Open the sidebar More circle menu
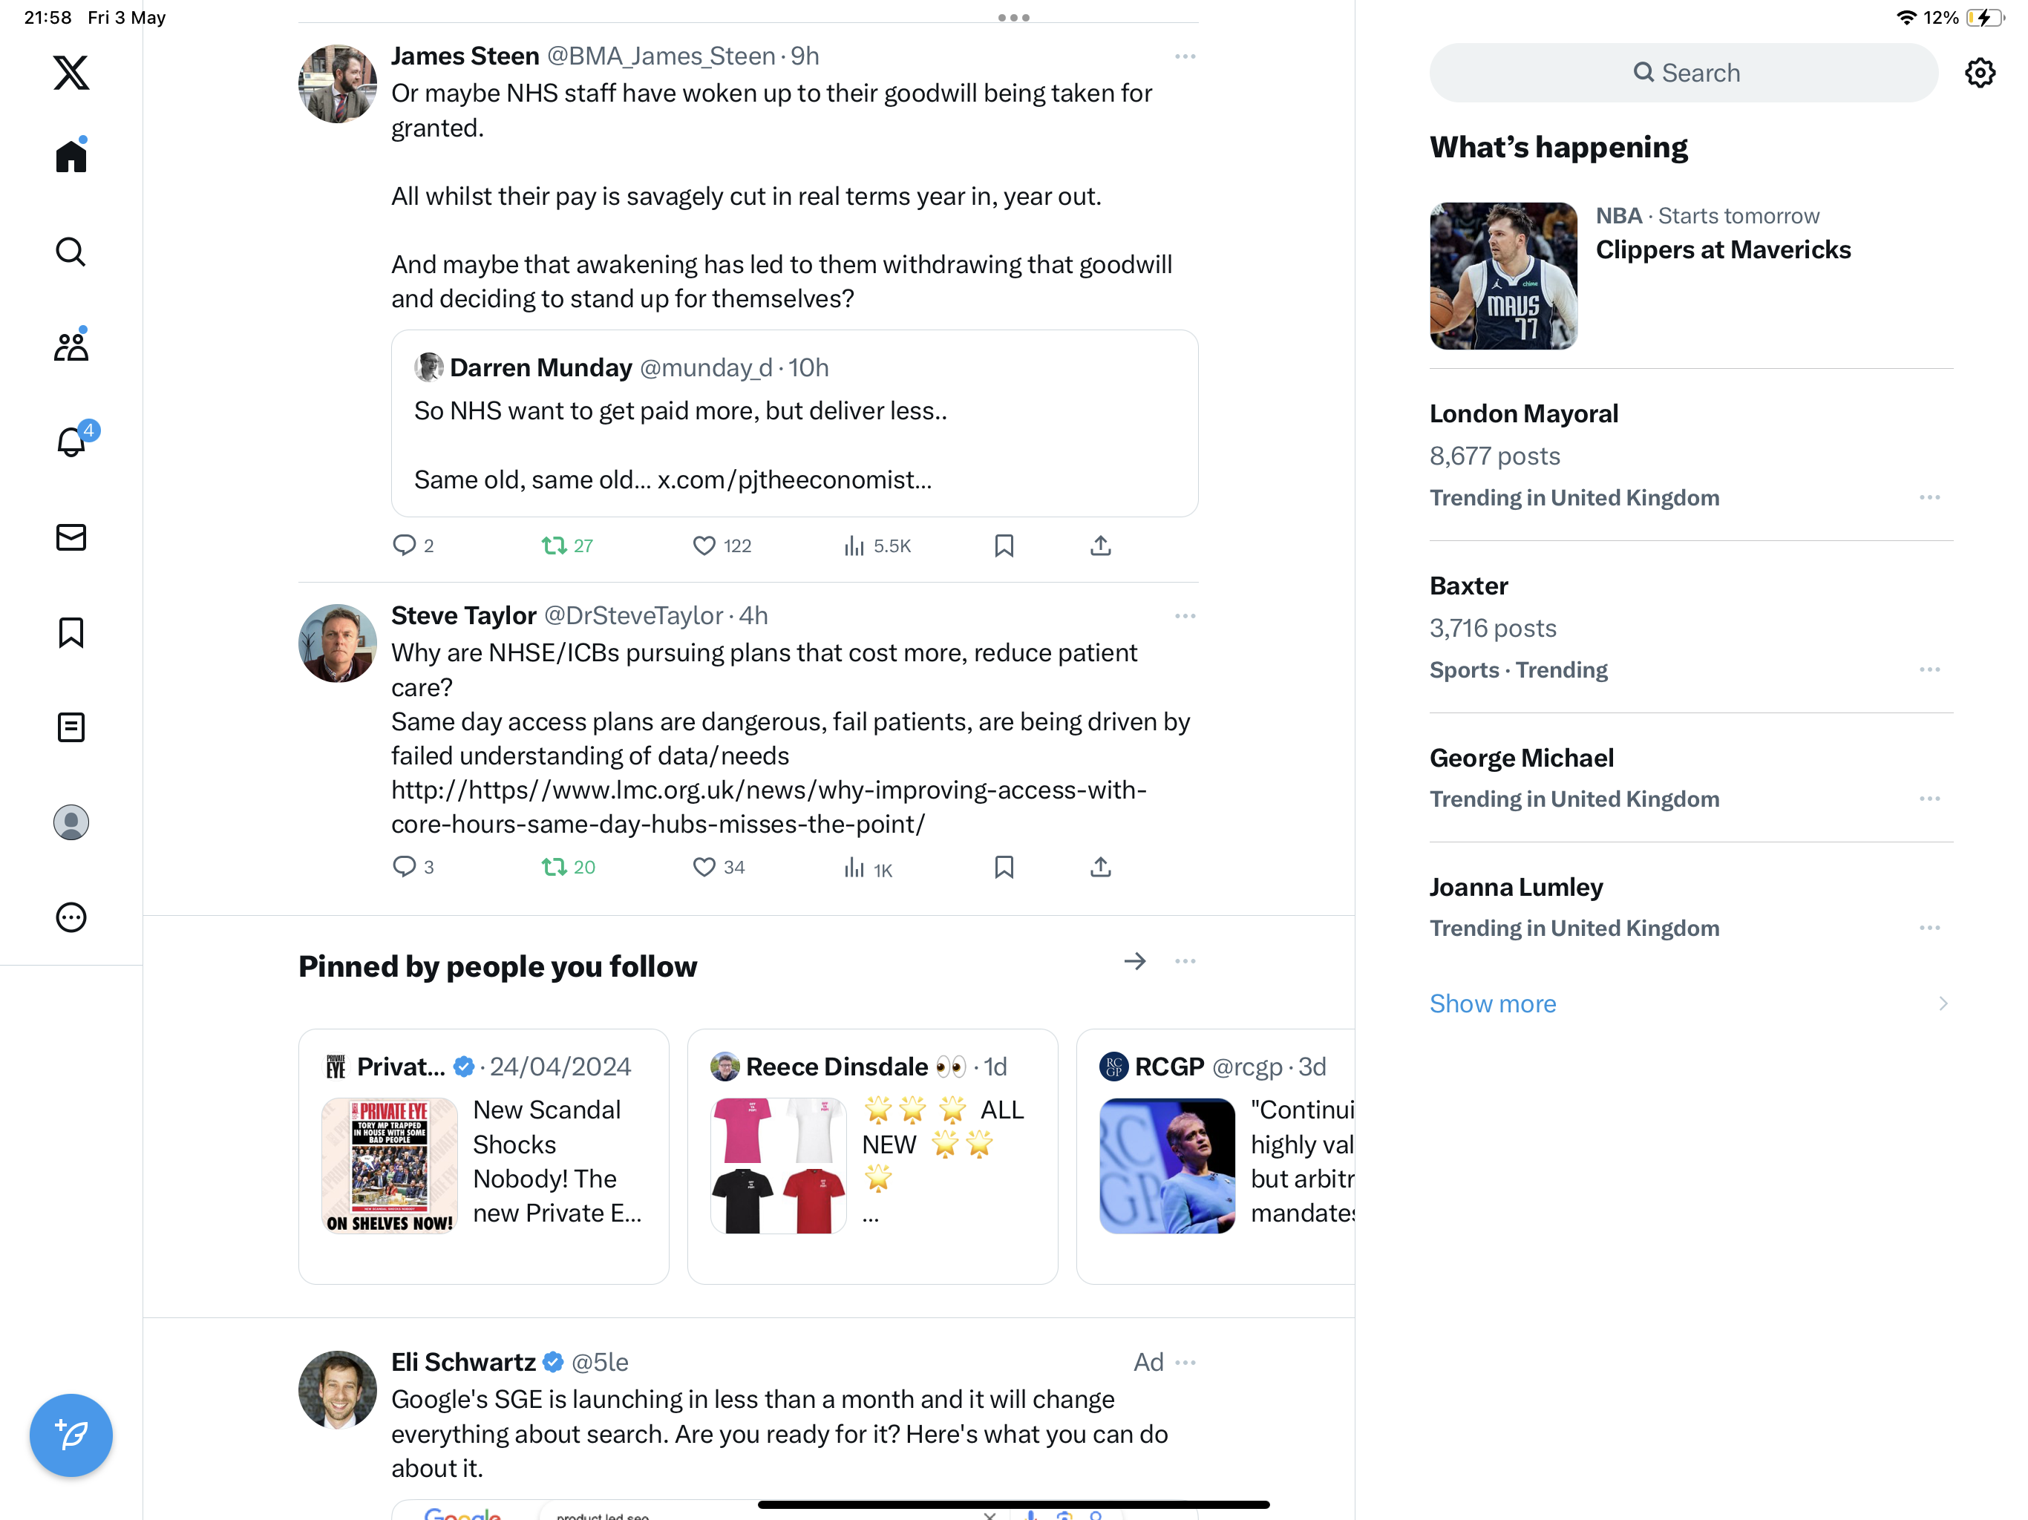 [x=71, y=917]
